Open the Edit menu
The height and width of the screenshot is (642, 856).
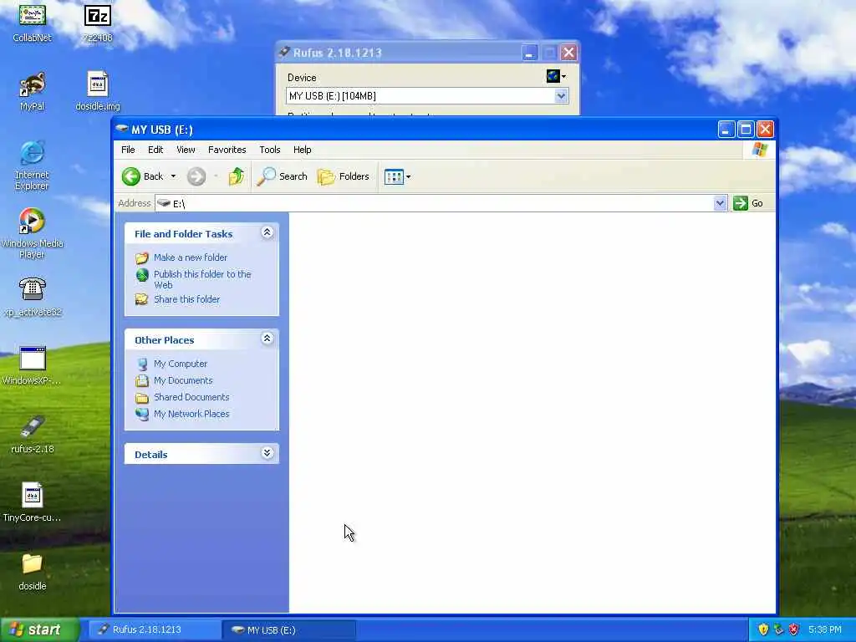[x=155, y=150]
